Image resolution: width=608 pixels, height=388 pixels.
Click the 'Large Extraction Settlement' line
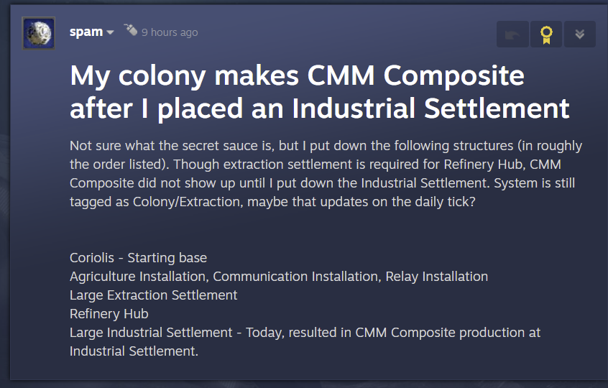153,295
